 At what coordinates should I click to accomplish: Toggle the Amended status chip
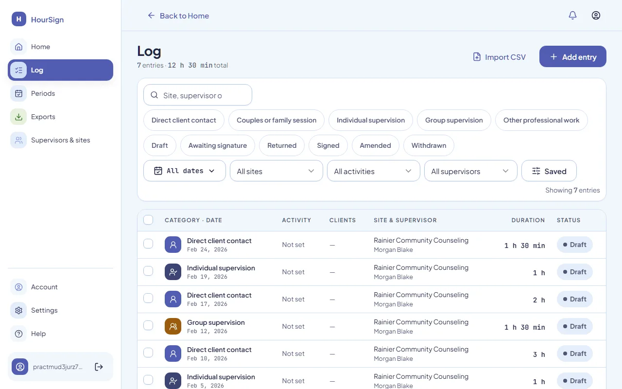coord(375,145)
